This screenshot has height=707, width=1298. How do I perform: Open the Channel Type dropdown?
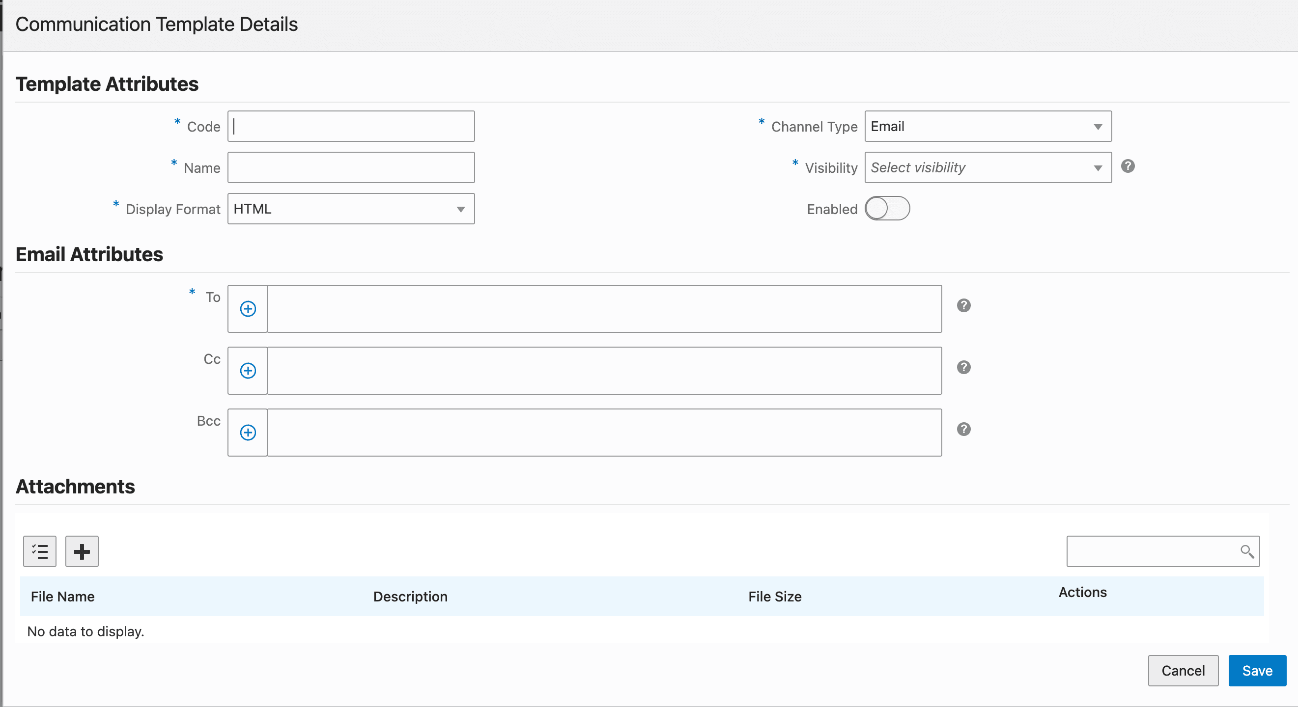[x=1098, y=126]
